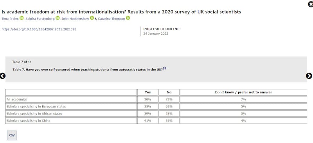Screen dimensions: 313x143
Task: Click the 'Don't know / prefer not to answer' header
Action: point(243,92)
